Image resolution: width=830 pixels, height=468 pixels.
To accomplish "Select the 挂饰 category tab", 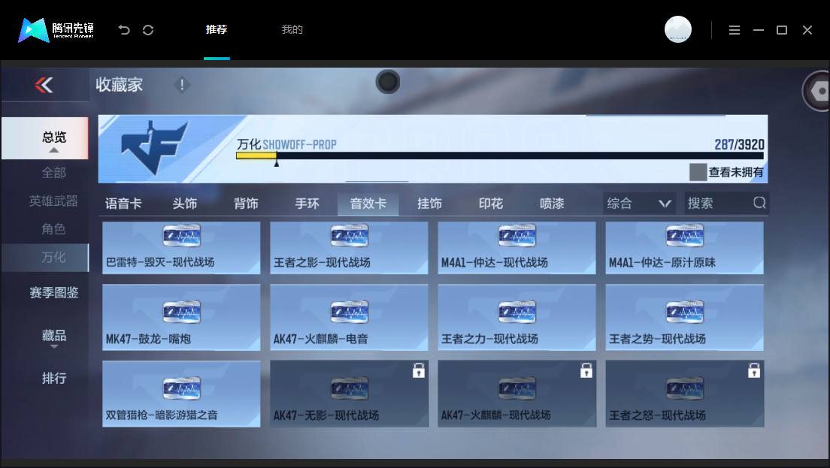I will coord(429,204).
